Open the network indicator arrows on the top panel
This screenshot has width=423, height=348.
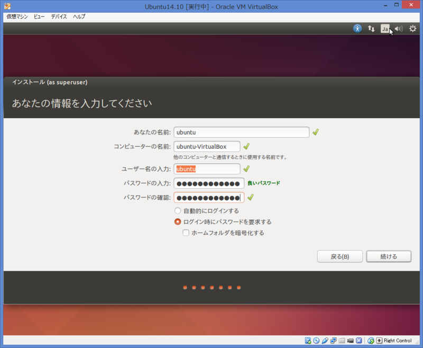pos(371,29)
